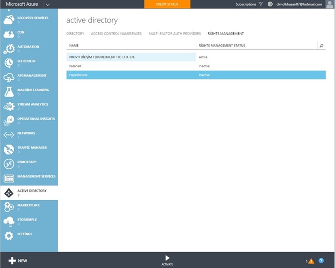Click the Inactive status of HayatBulutta

[204, 75]
